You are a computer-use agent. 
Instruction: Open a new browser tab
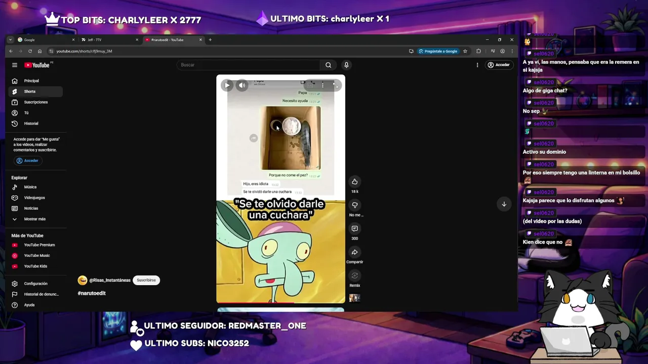point(210,40)
